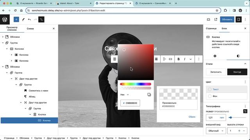Collapse the Стили panel section
Image resolution: width=250 pixels, height=140 pixels.
245,64
